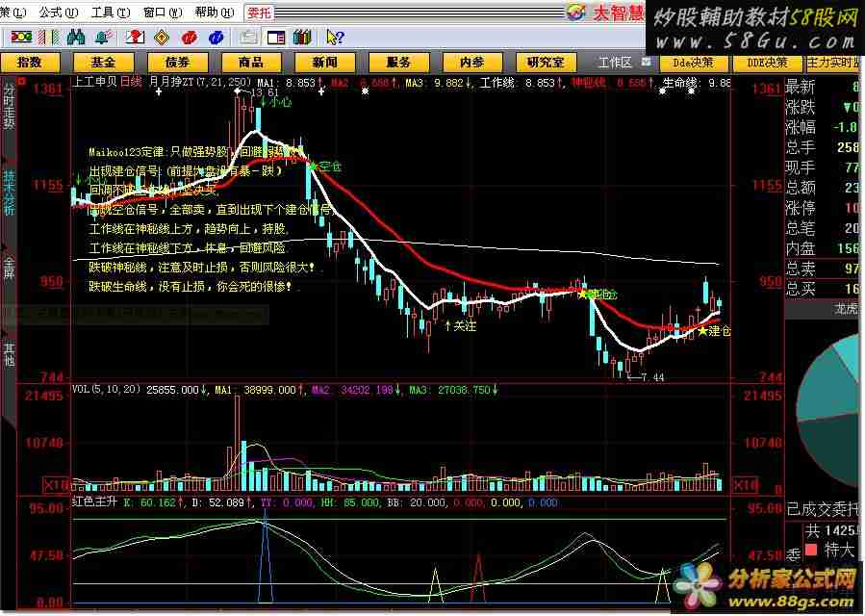Open the alarm bell alert tool
865x616 pixels.
pos(104,37)
